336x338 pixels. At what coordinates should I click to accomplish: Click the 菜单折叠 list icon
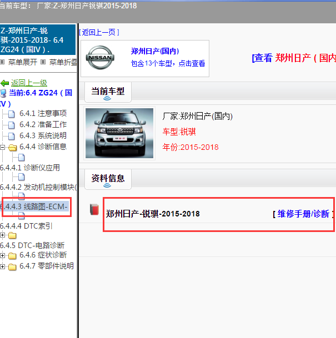click(x=43, y=62)
